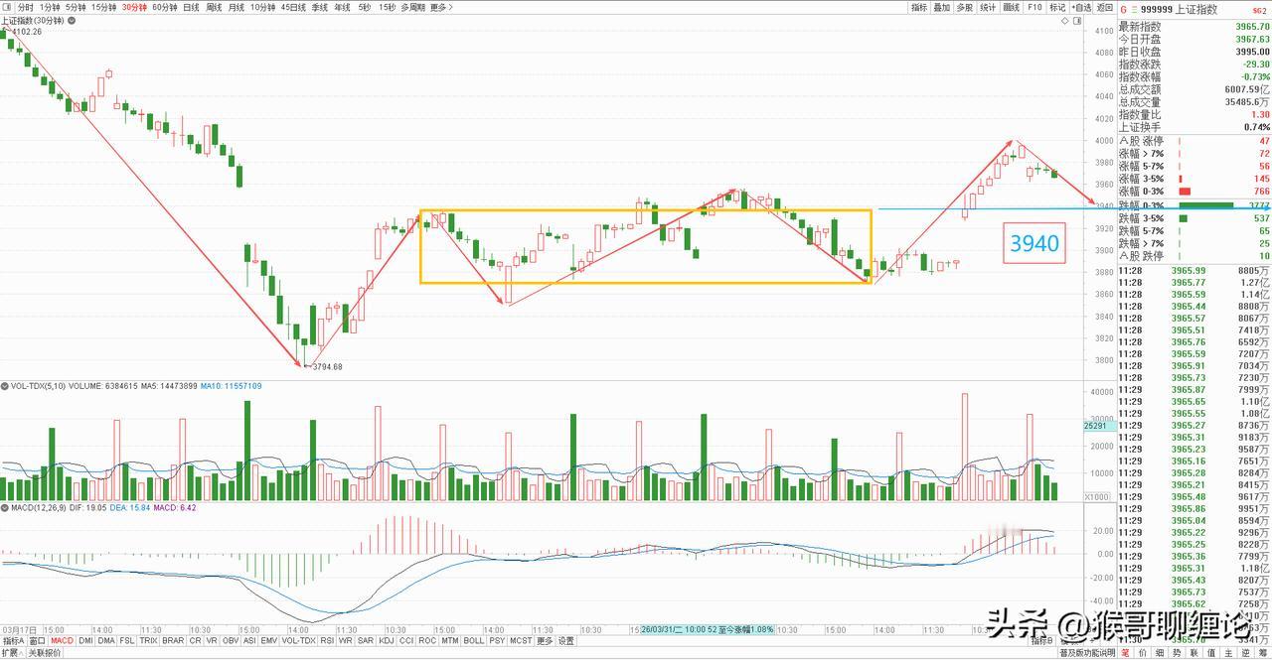Image resolution: width=1272 pixels, height=660 pixels.
Task: Click 999999 上证指数 title
Action: point(1179,10)
